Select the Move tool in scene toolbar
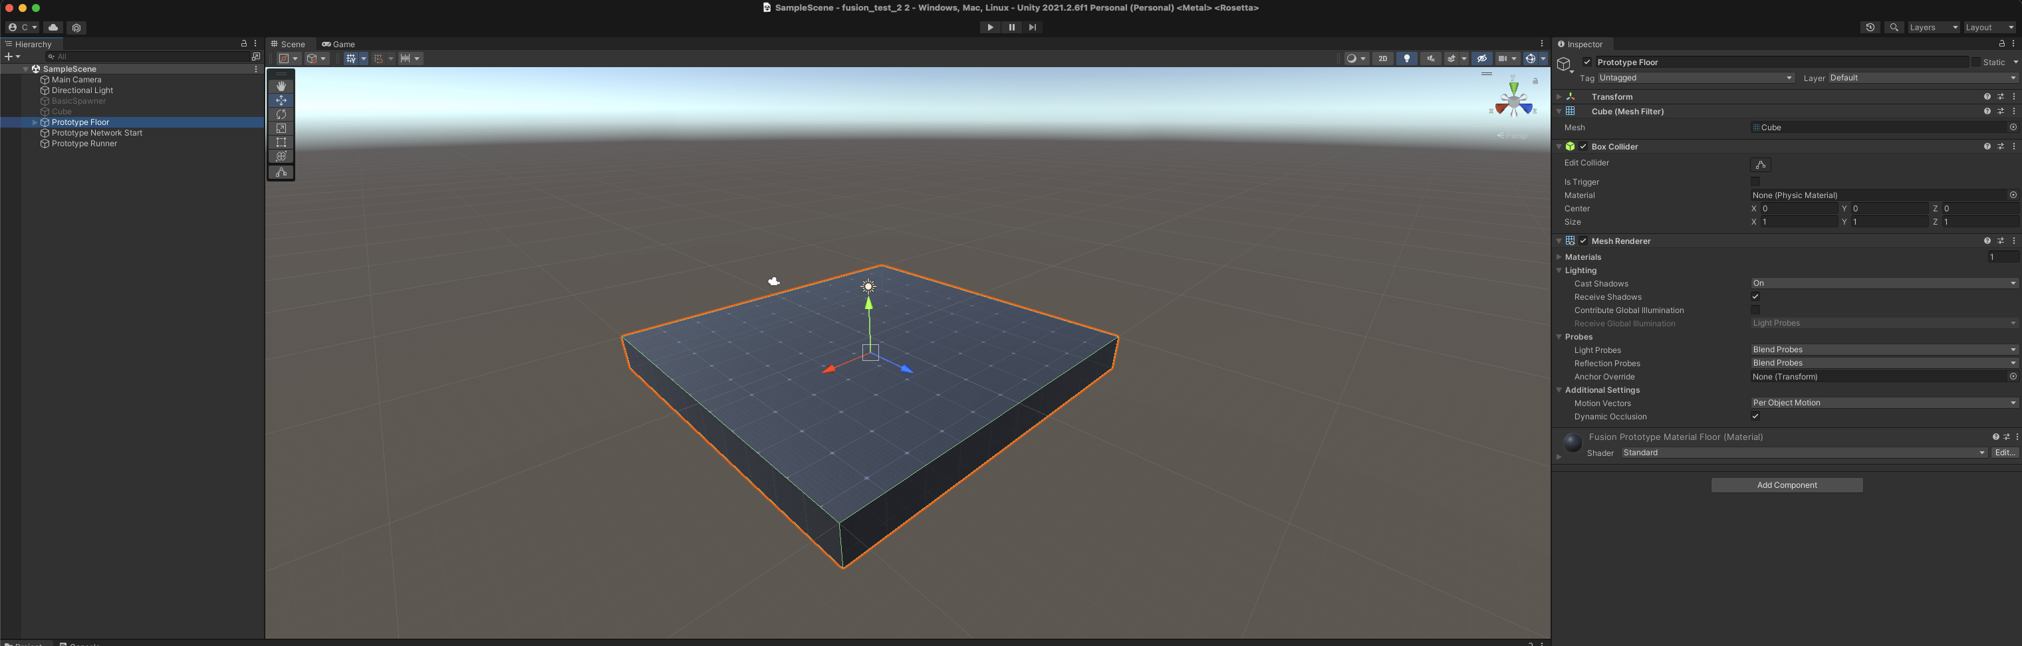Image resolution: width=2022 pixels, height=646 pixels. coord(281,100)
